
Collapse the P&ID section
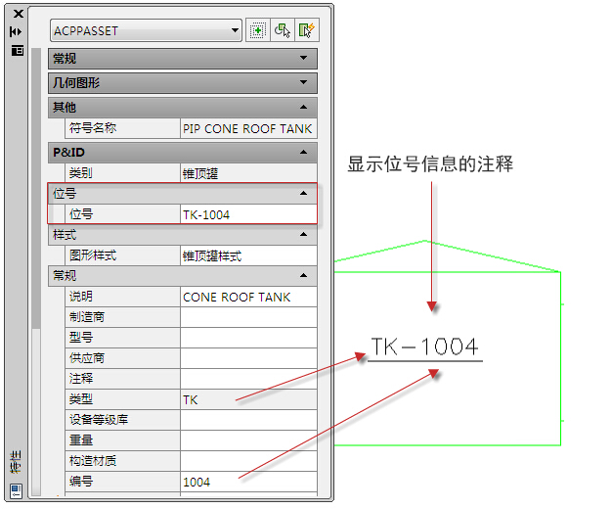point(304,153)
